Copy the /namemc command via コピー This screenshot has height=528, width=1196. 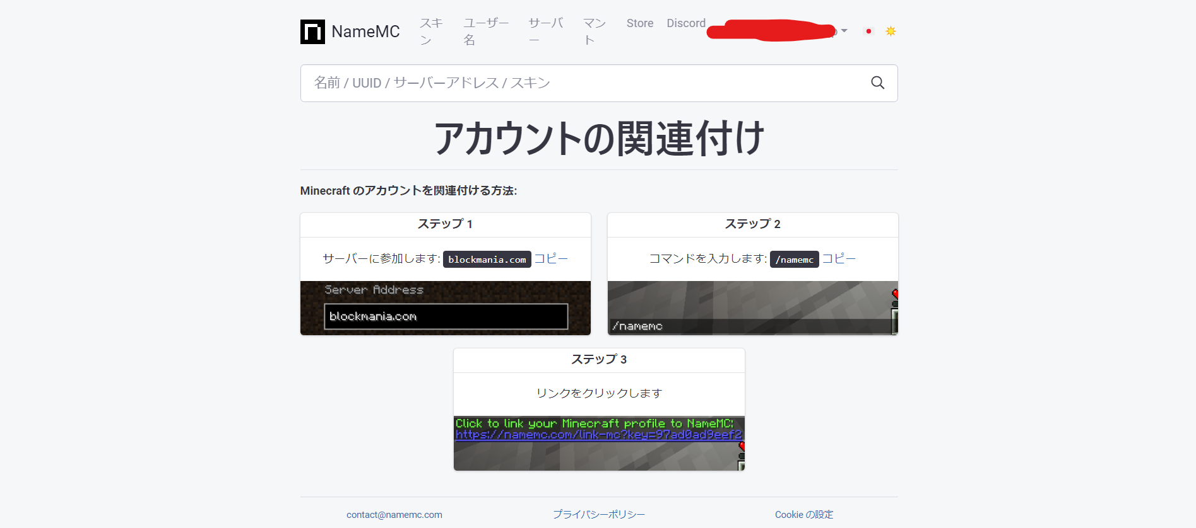(x=839, y=259)
